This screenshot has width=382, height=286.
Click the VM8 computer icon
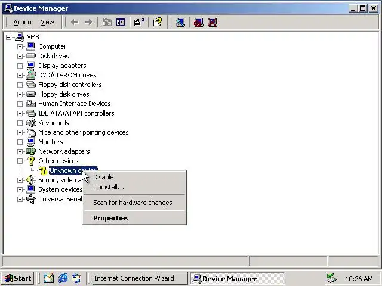[20, 37]
